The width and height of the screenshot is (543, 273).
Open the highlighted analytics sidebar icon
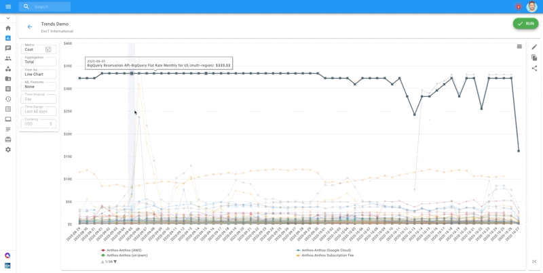coord(8,38)
